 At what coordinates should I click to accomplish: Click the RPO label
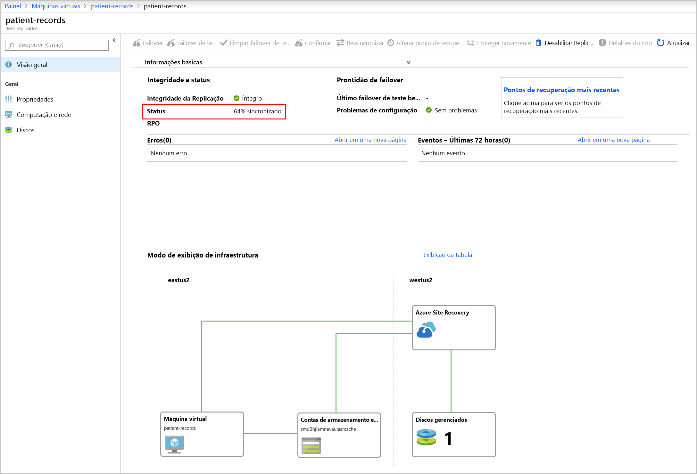(x=153, y=124)
